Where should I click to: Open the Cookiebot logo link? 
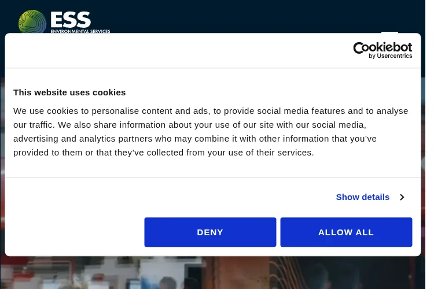(382, 50)
